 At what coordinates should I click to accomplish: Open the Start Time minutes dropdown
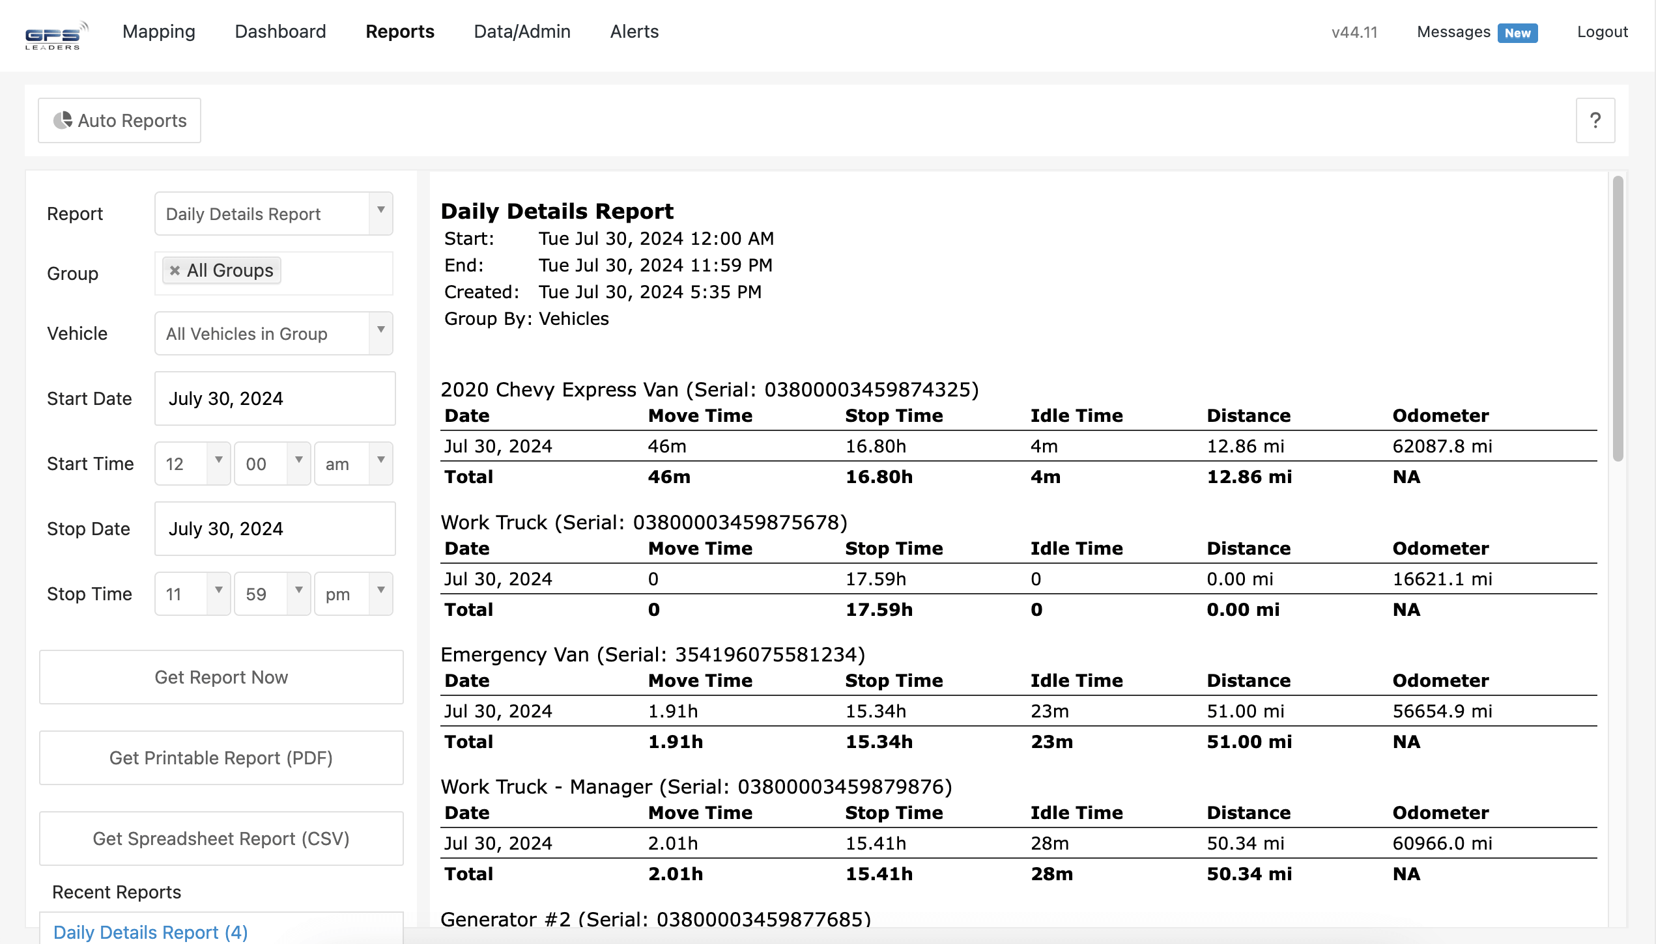point(272,464)
